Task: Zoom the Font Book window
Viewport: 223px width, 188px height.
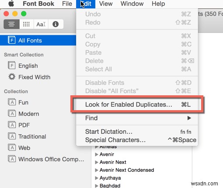Action: (x=24, y=14)
